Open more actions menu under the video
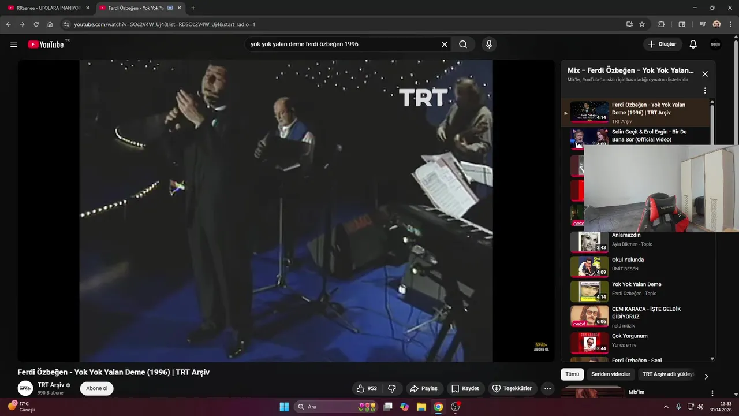The height and width of the screenshot is (416, 739). point(548,388)
